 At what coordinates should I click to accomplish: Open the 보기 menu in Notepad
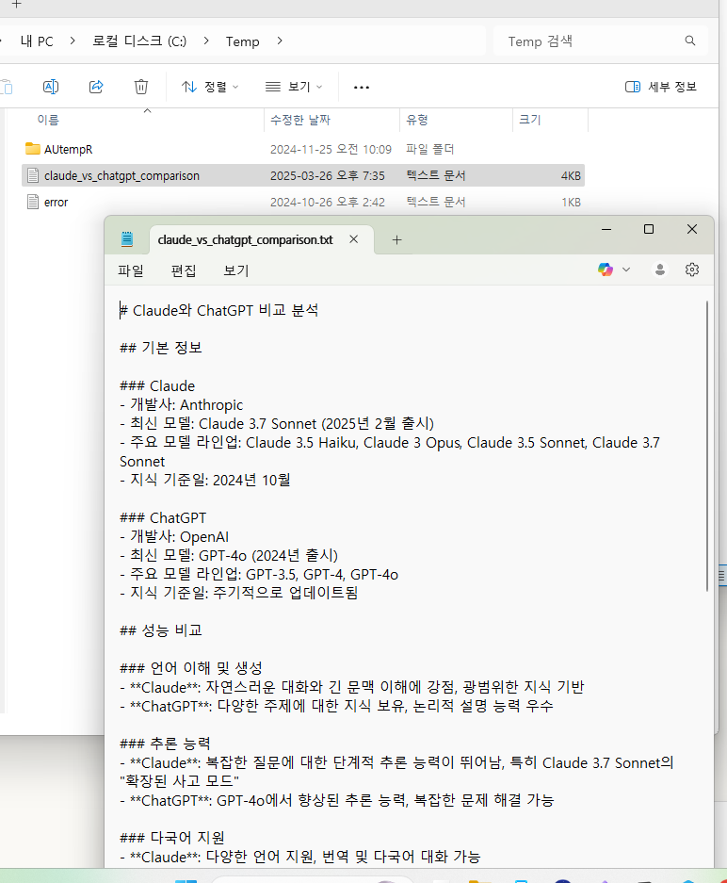235,270
